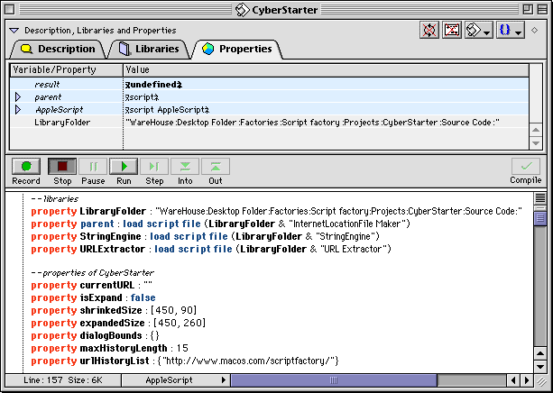Click the «undefined» value of result

(153, 85)
